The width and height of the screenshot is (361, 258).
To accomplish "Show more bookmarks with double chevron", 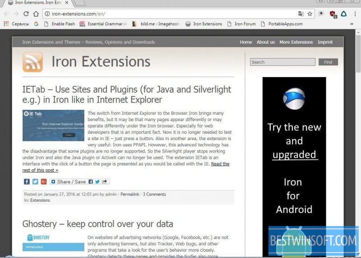I will tap(352, 24).
